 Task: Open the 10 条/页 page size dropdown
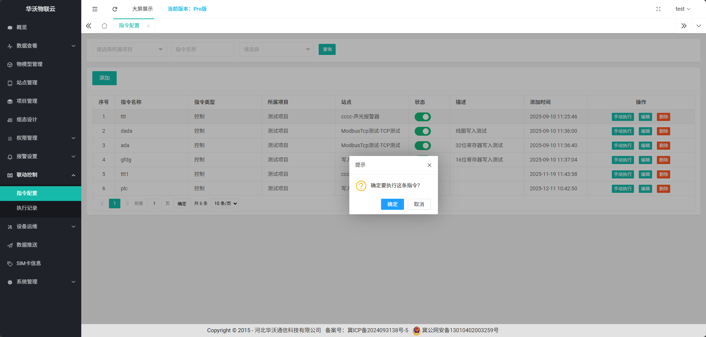click(225, 204)
